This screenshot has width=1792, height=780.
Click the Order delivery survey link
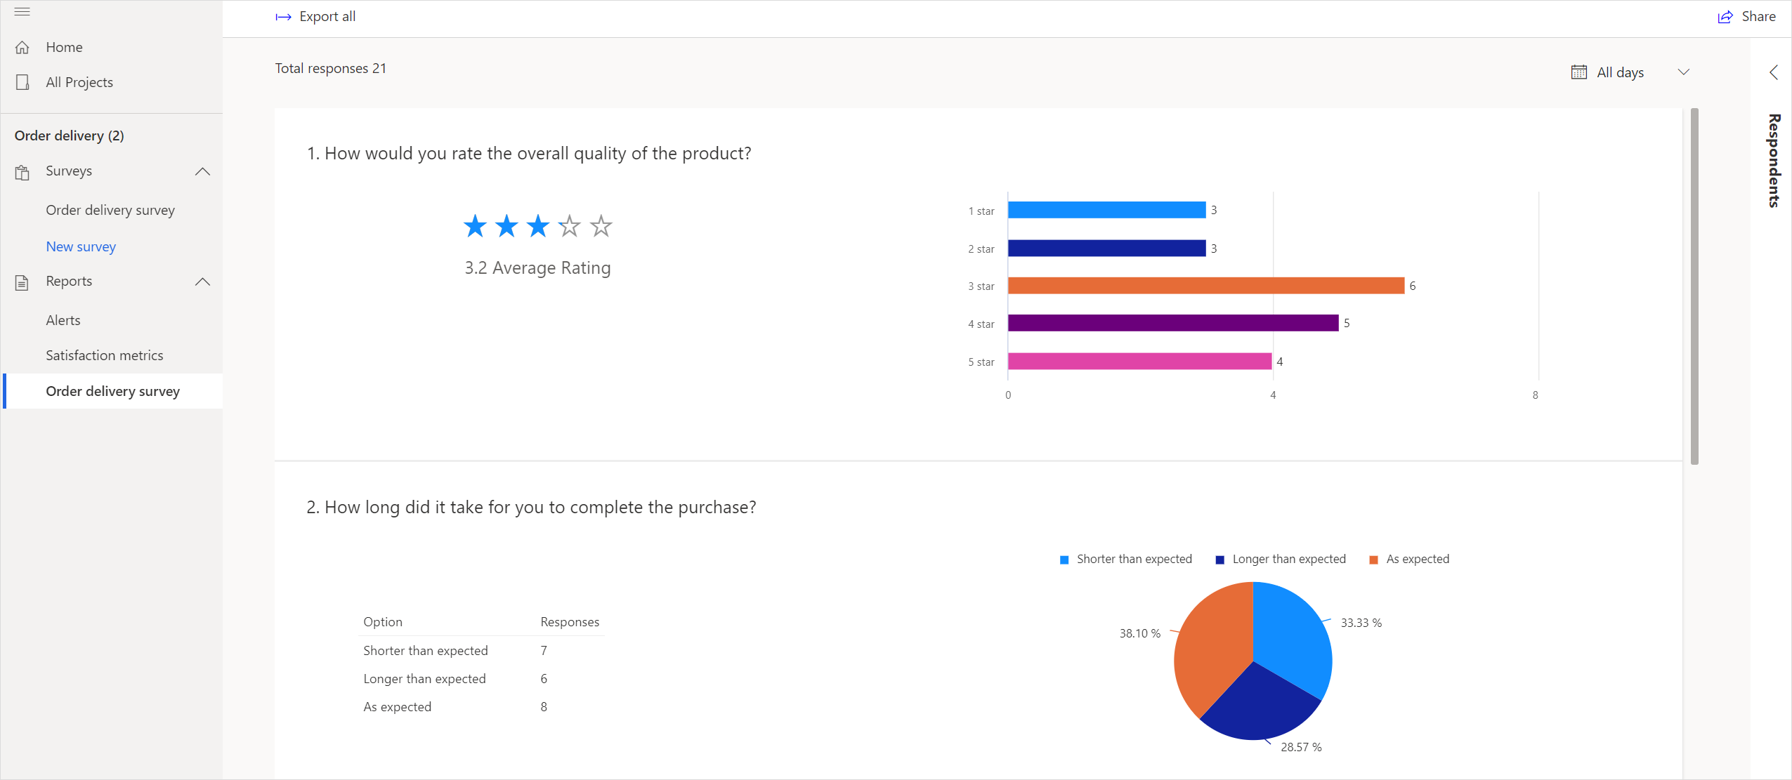[x=113, y=392]
